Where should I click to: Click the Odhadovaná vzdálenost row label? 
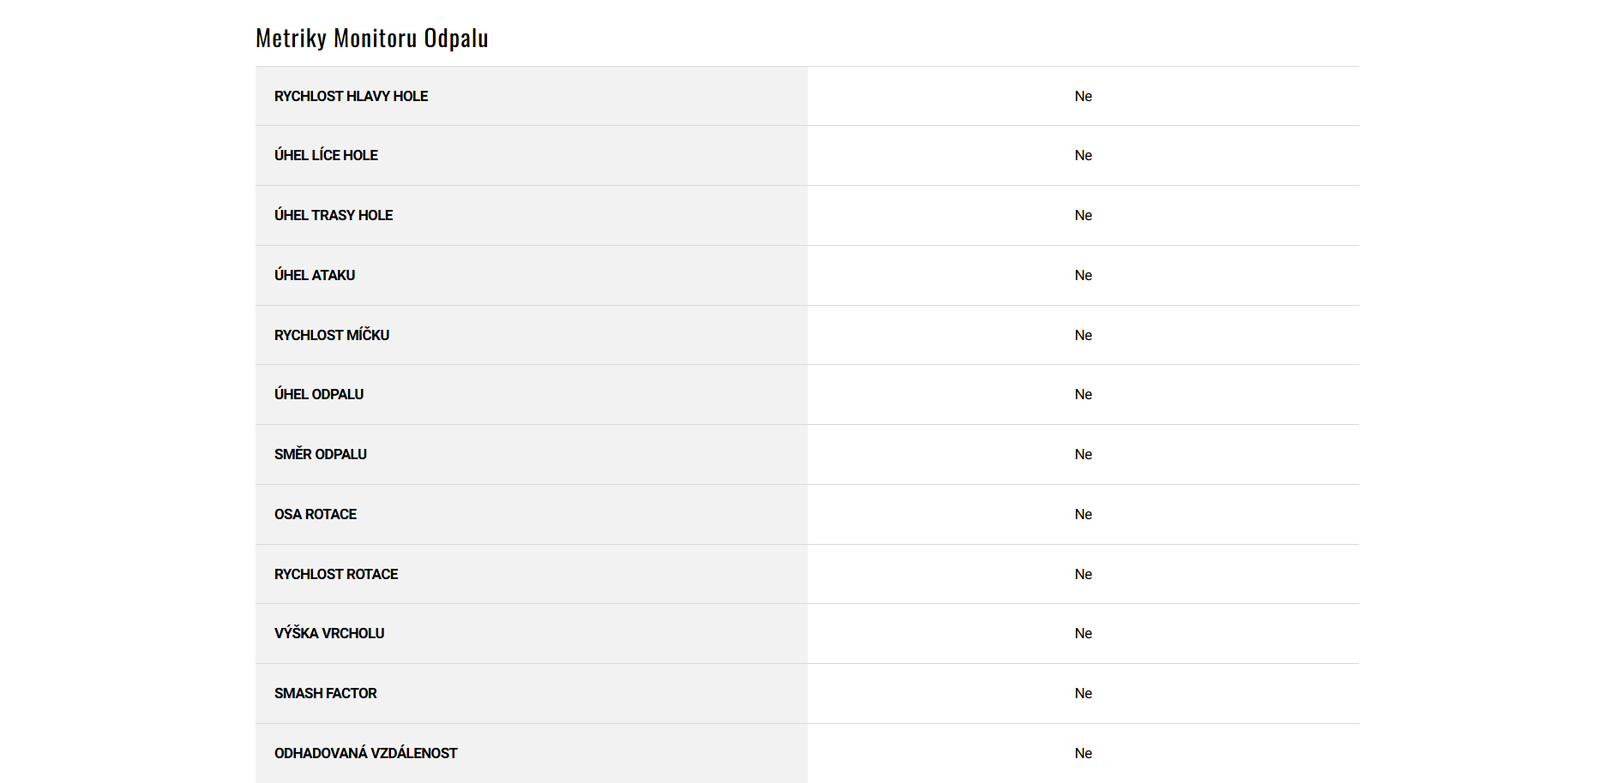point(366,753)
